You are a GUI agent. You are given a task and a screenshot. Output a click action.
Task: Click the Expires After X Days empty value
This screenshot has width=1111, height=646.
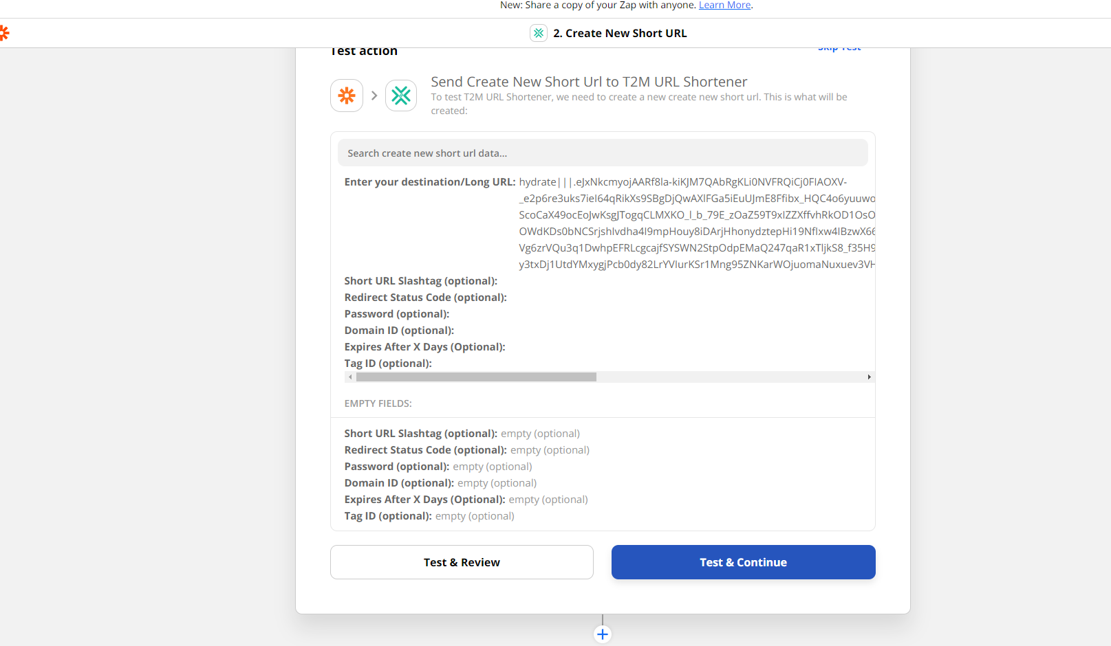click(548, 499)
